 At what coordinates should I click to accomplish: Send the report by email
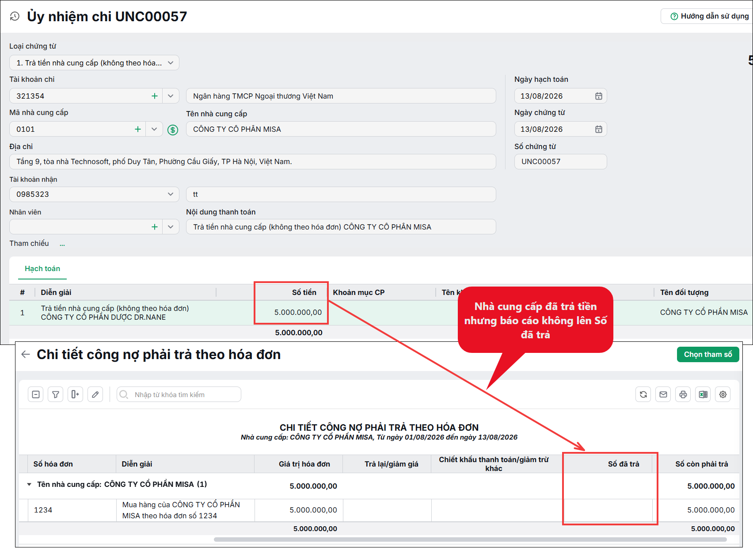click(x=663, y=394)
